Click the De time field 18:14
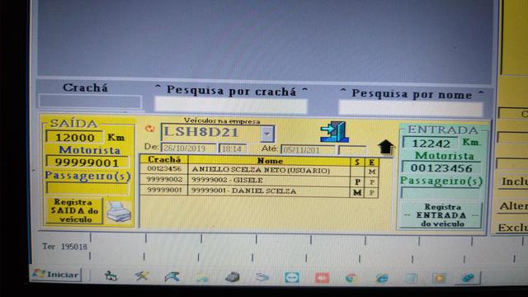 (233, 148)
